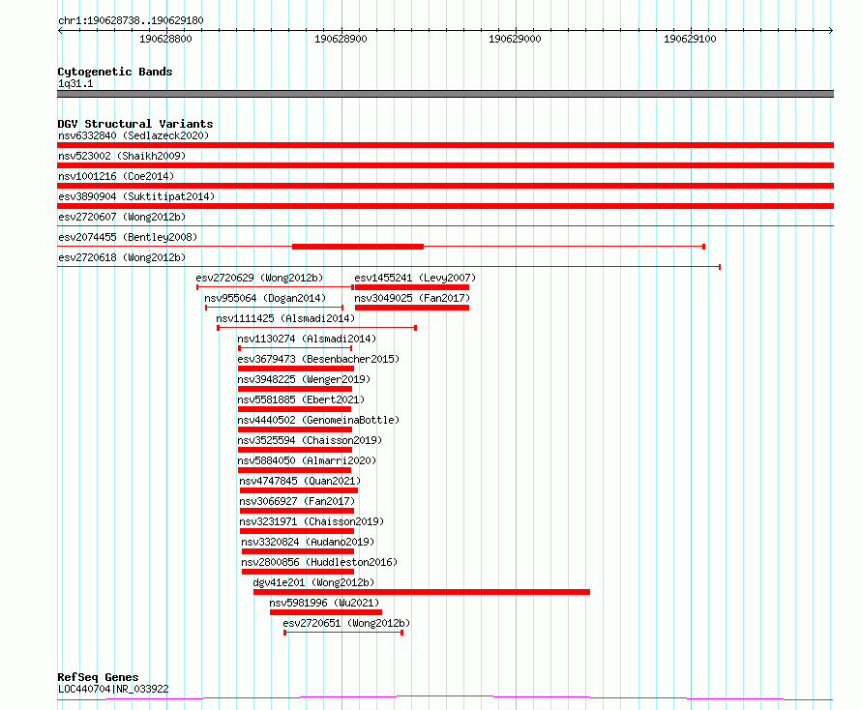861x710 pixels.
Task: Click the long red bar of dgv41e201
Action: (422, 592)
